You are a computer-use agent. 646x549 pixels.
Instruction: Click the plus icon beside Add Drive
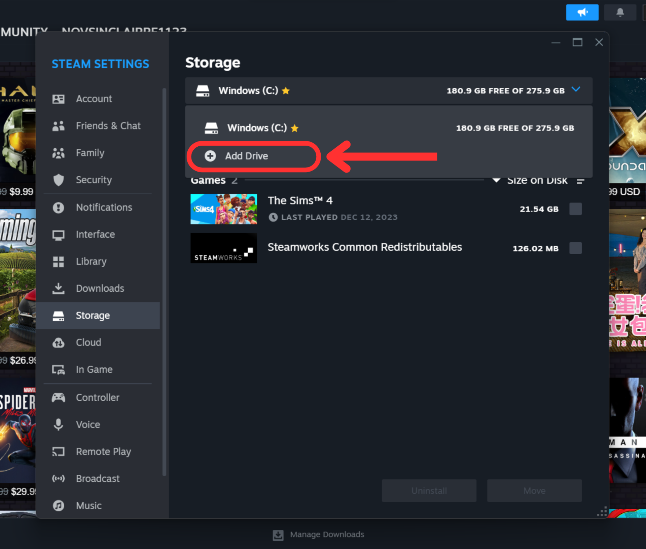[x=210, y=156]
